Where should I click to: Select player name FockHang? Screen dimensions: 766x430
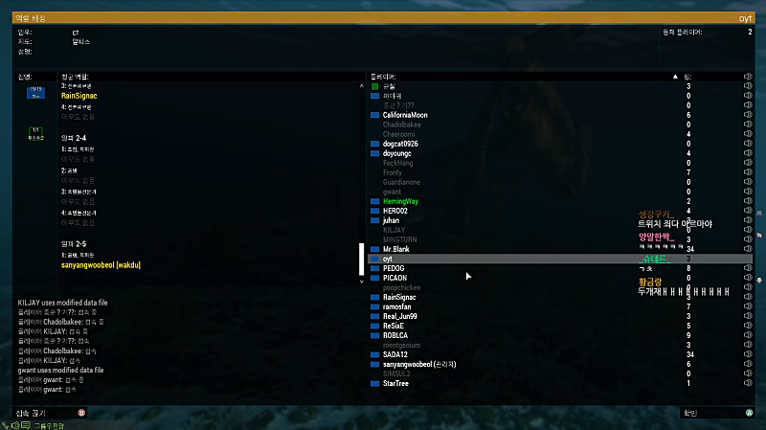tap(397, 163)
